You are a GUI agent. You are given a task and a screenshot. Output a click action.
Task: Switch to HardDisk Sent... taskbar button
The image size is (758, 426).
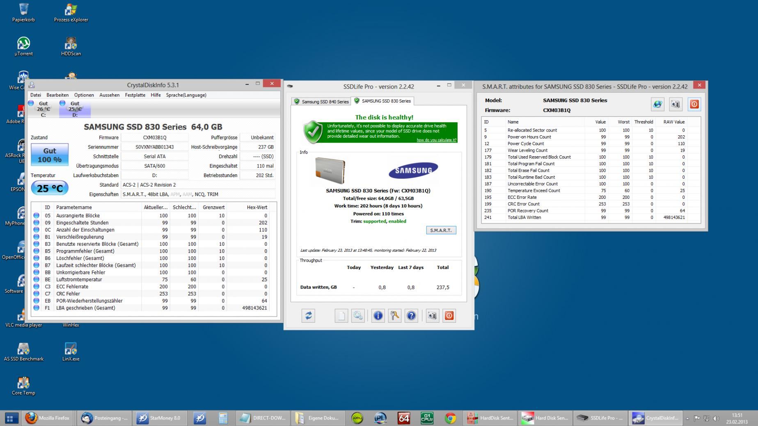pyautogui.click(x=490, y=418)
